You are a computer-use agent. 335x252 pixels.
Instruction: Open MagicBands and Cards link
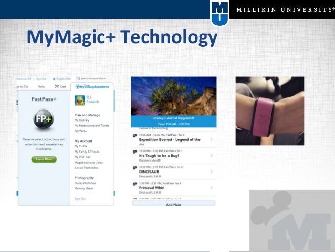coord(89,163)
